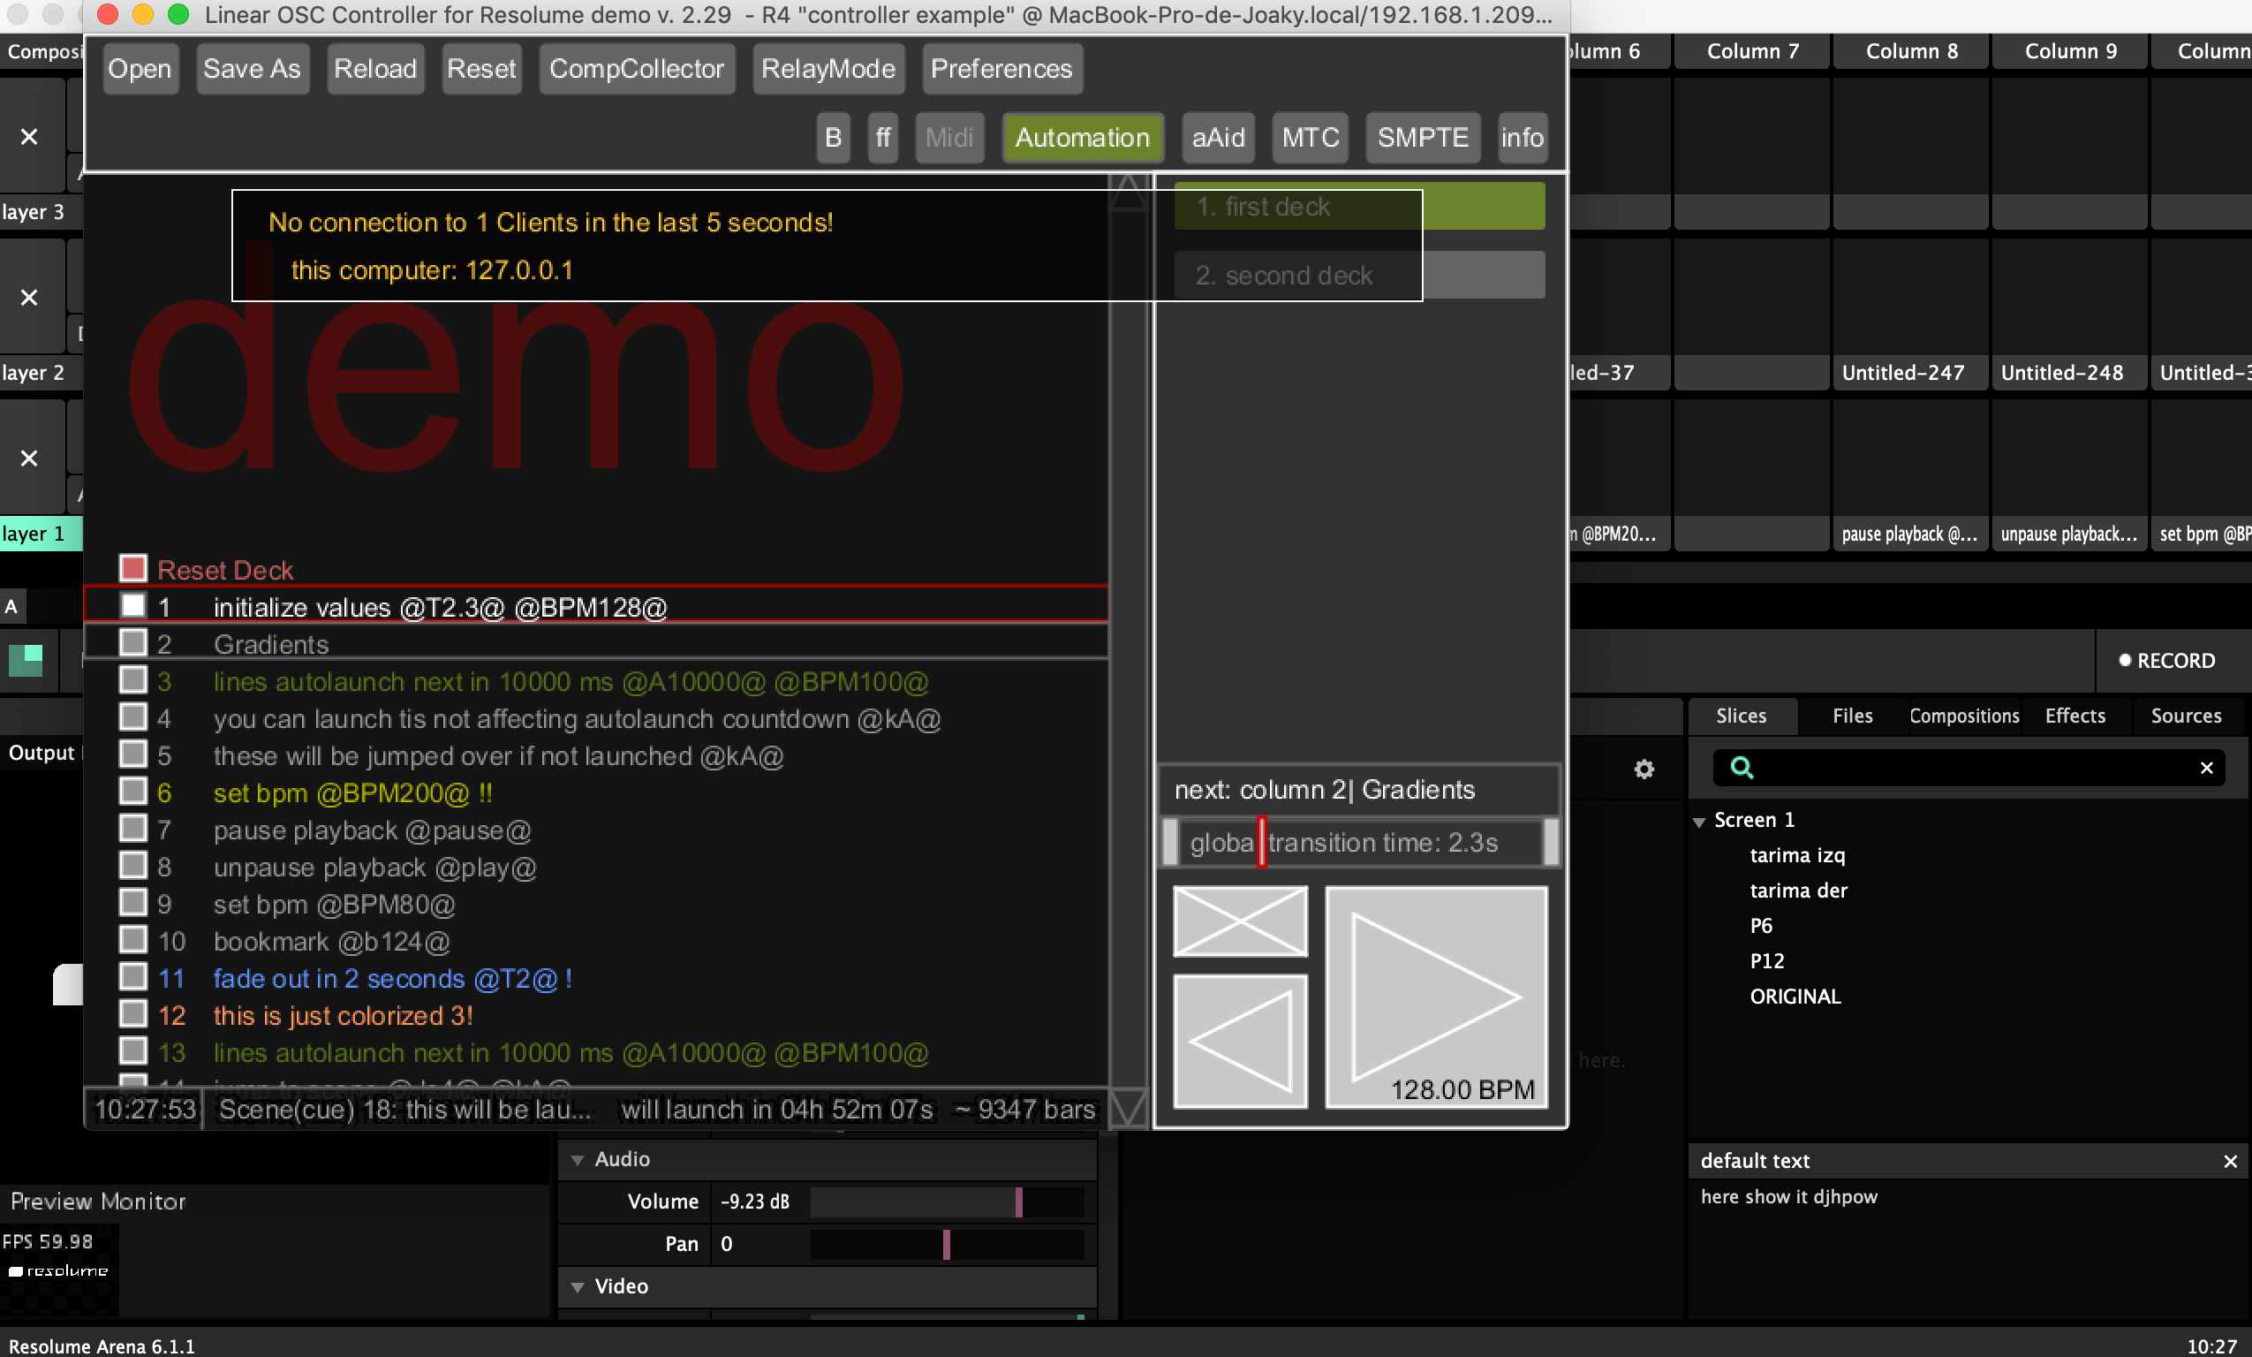Check the box for cue 6 set bpm
Viewport: 2252px width, 1357px height.
coord(133,792)
